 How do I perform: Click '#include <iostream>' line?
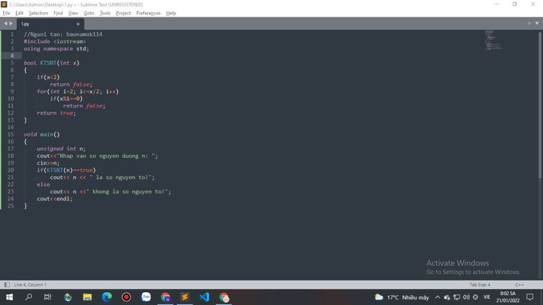coord(55,41)
